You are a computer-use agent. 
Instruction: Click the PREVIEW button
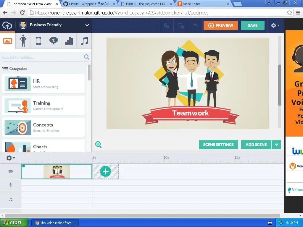221,25
